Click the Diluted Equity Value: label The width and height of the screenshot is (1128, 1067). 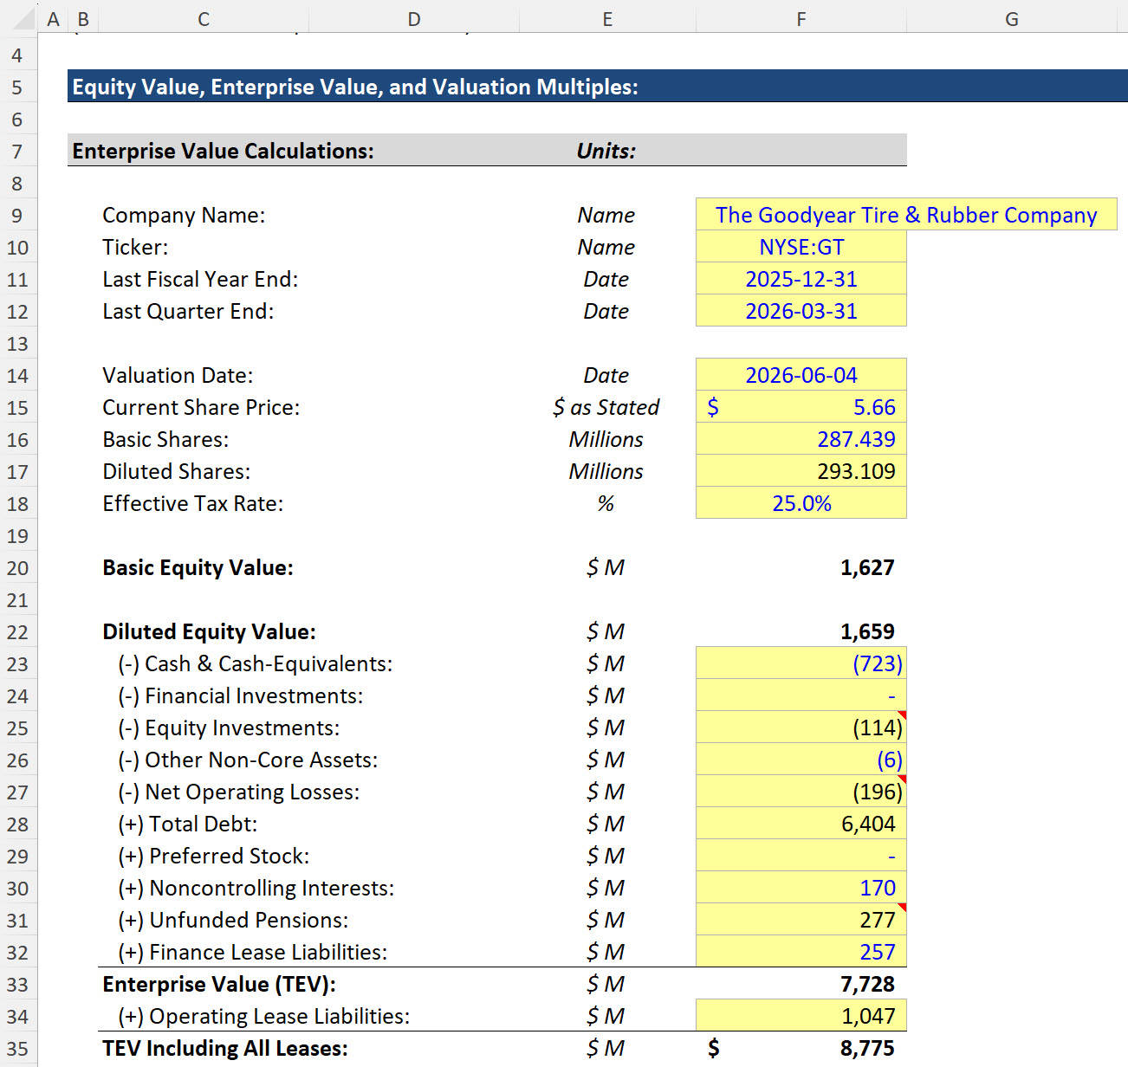209,631
